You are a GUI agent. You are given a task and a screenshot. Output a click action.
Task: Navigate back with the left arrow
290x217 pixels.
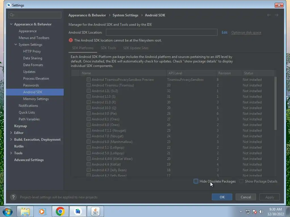tap(269, 15)
